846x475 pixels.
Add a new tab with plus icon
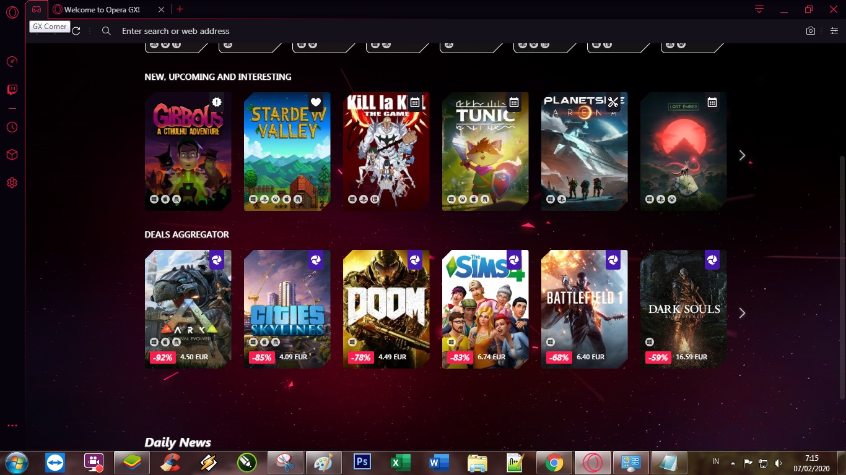point(180,9)
